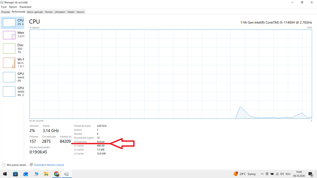Click the battery icon in system tray
Image resolution: width=317 pixels, height=178 pixels.
(x=272, y=174)
